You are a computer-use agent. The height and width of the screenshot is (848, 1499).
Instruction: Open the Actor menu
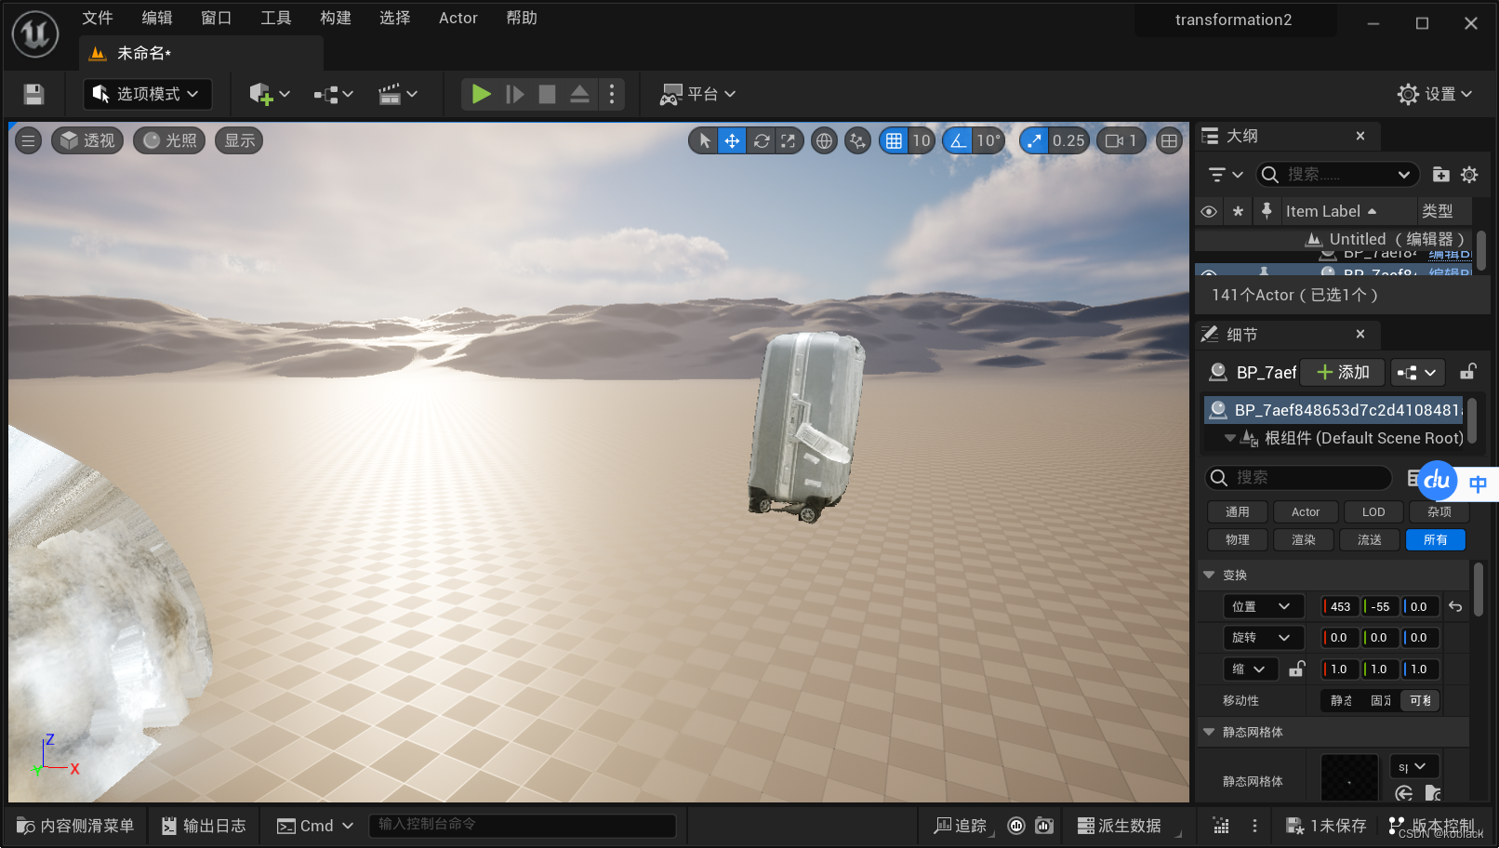(x=458, y=18)
